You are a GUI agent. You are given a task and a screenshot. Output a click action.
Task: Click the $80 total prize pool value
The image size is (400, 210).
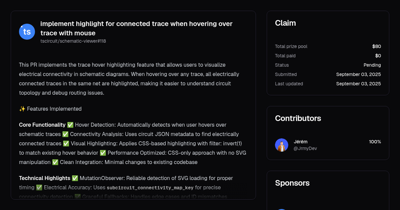point(377,46)
